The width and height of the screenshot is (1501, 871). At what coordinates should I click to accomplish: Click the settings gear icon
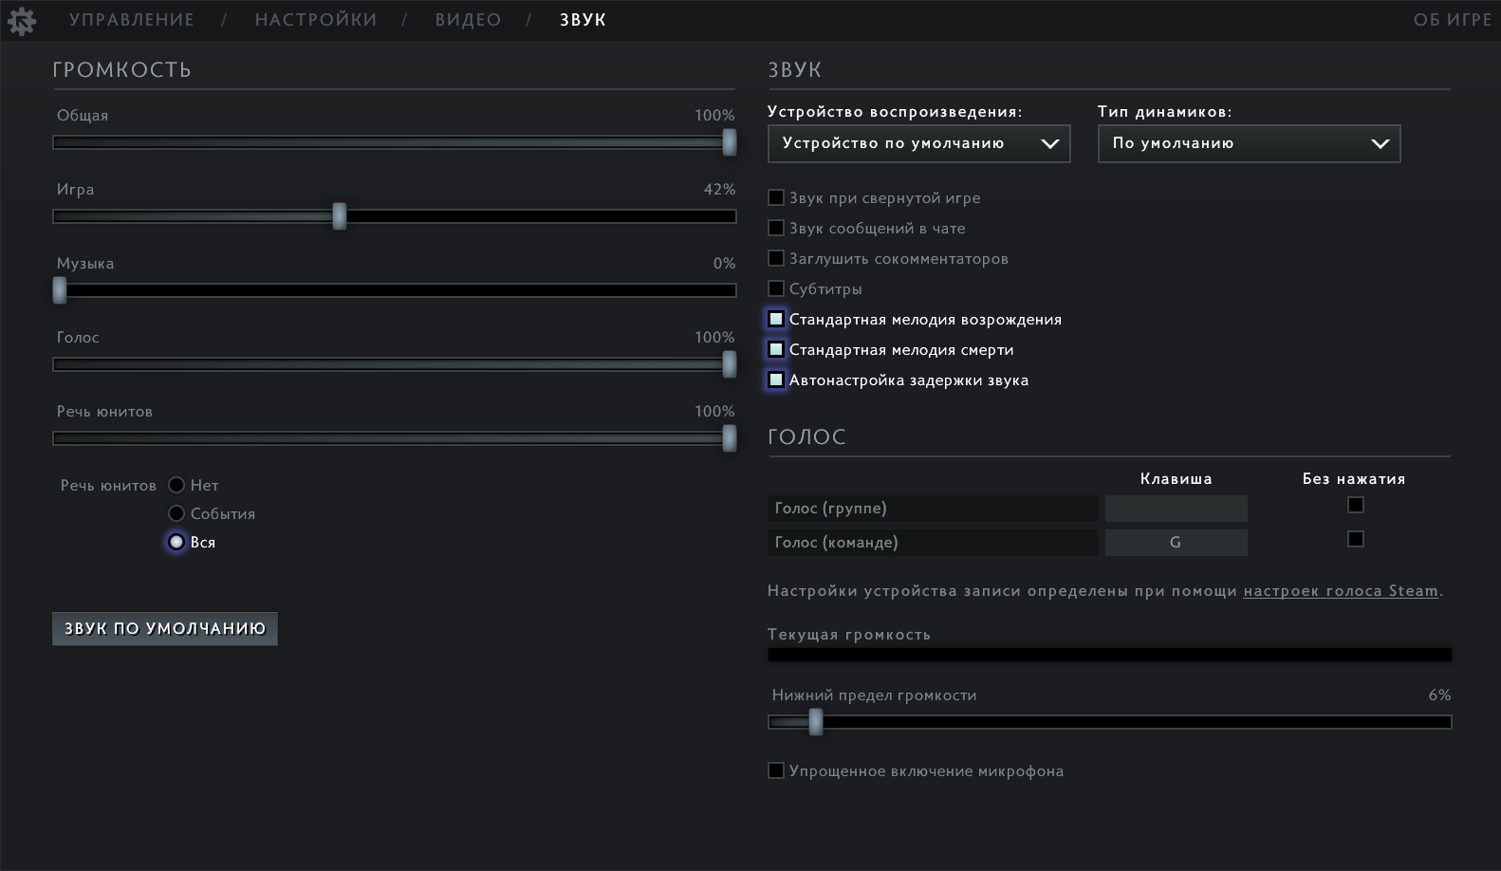[x=21, y=20]
